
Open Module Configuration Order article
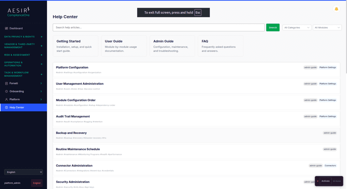coord(196,103)
